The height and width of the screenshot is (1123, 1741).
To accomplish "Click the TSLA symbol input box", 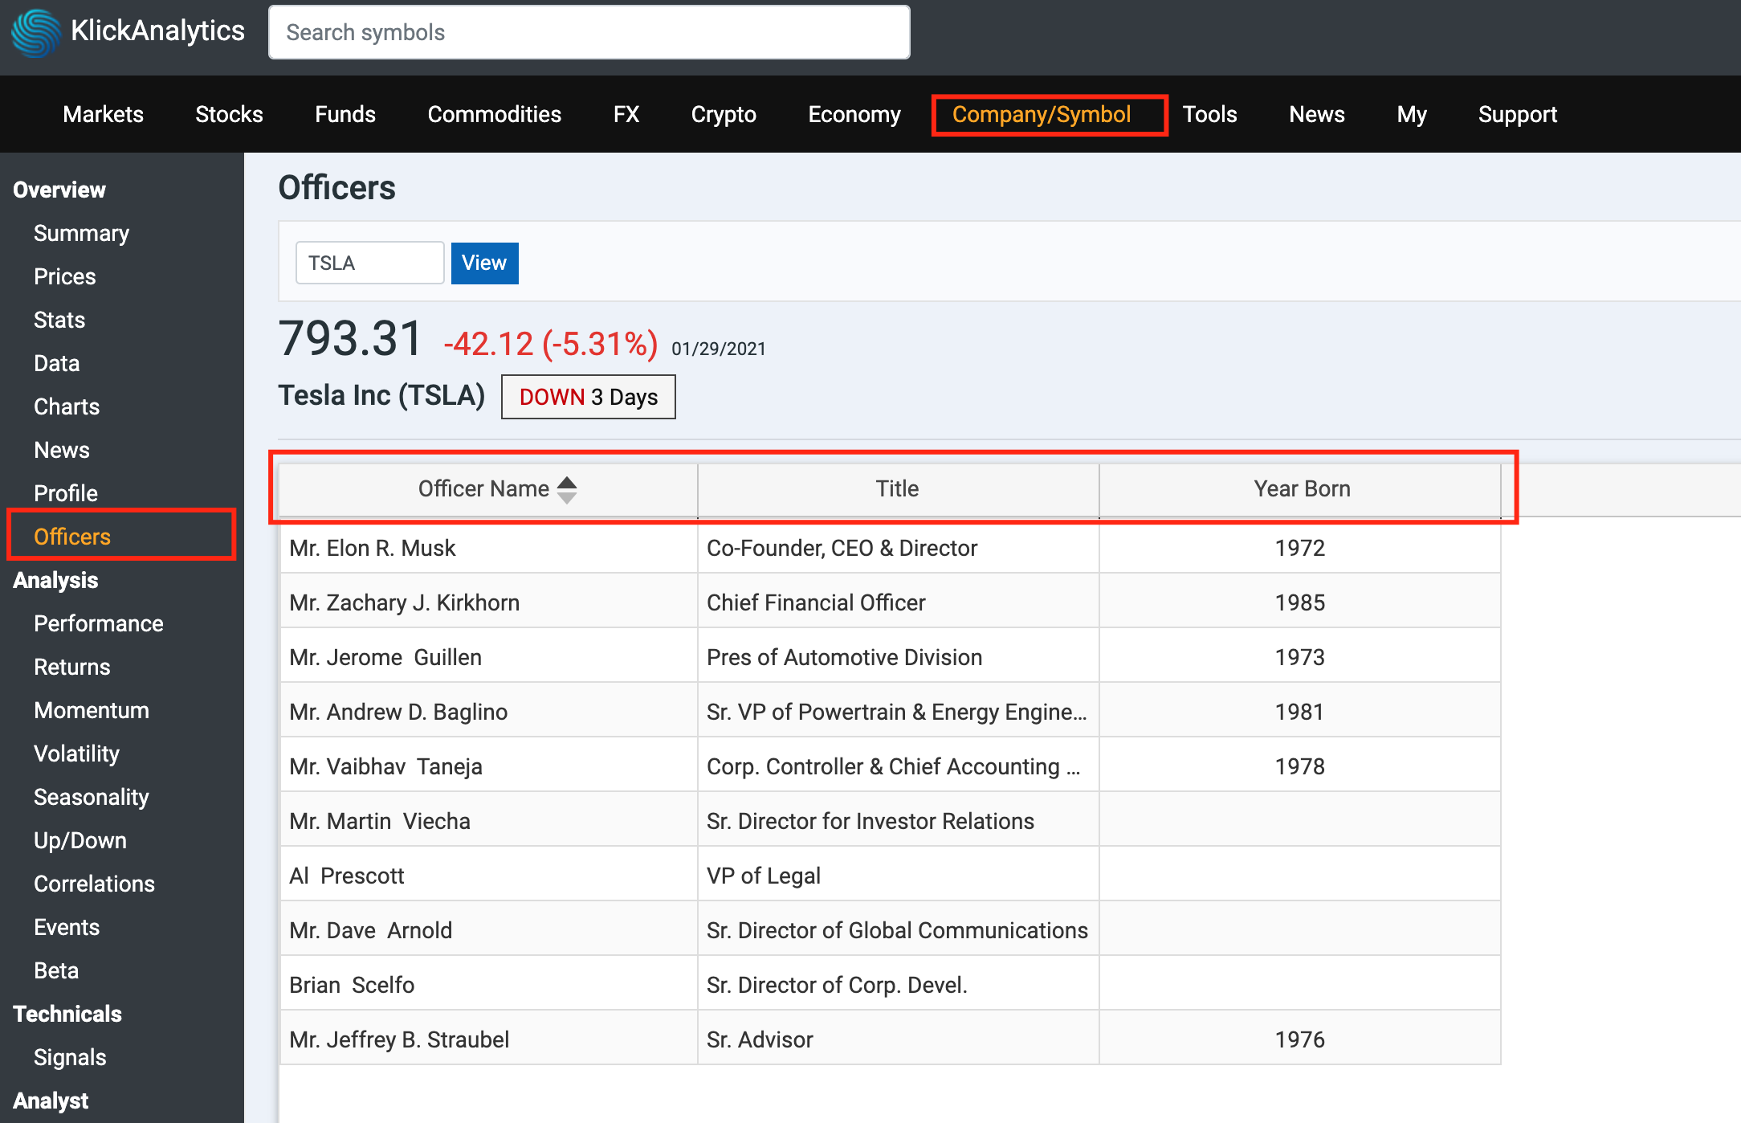I will coord(369,263).
